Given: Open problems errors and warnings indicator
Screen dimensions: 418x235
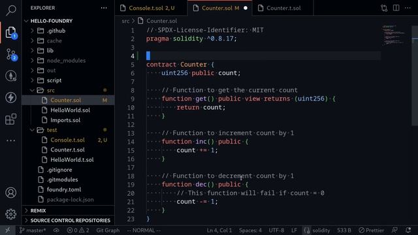Looking at the screenshot, I should pos(78,230).
